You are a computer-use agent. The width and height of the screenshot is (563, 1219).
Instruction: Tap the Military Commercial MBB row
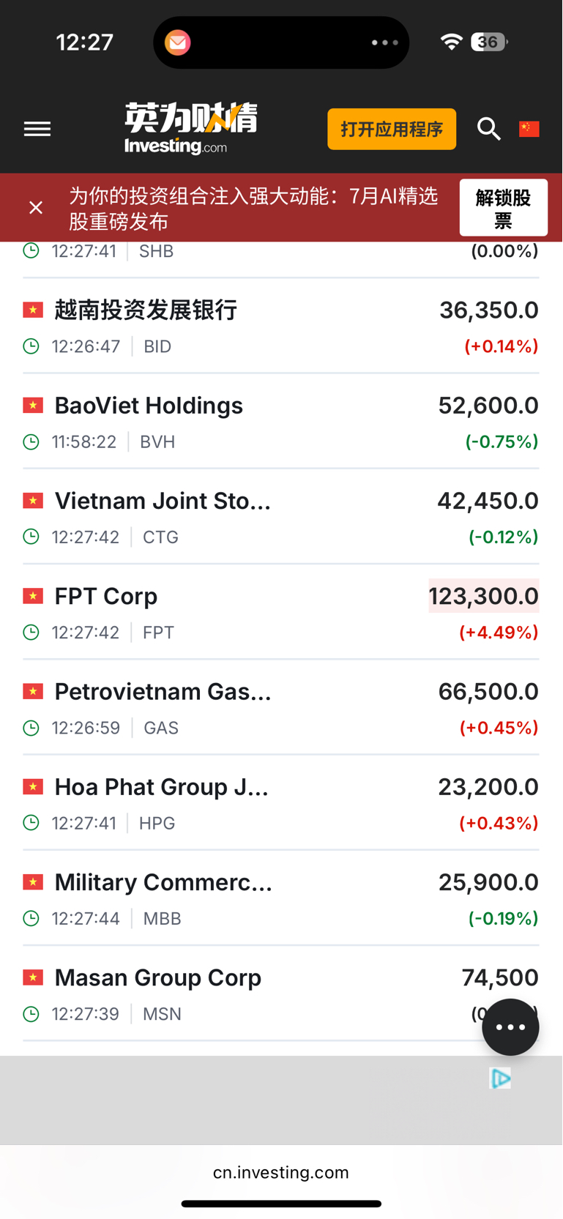[x=281, y=898]
